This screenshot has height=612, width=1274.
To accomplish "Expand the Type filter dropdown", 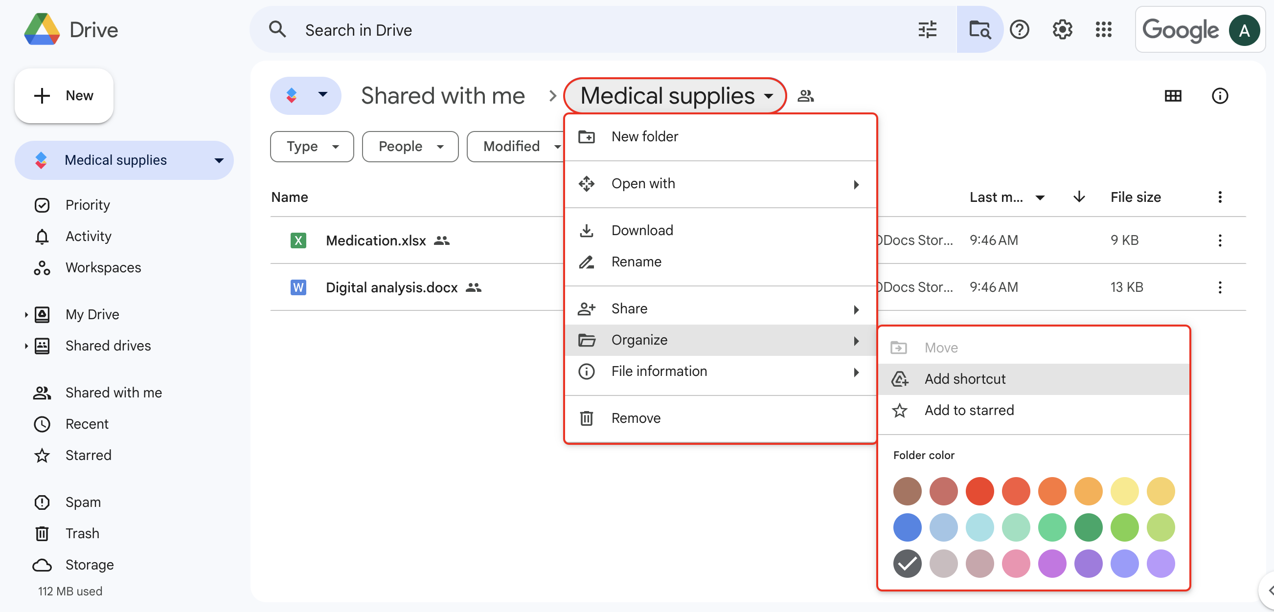I will pyautogui.click(x=312, y=146).
